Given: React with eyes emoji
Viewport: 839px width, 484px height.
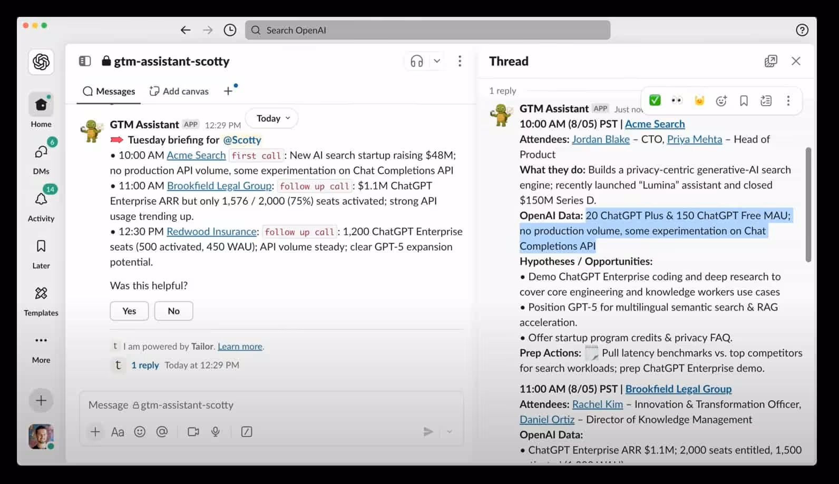Looking at the screenshot, I should click(677, 101).
